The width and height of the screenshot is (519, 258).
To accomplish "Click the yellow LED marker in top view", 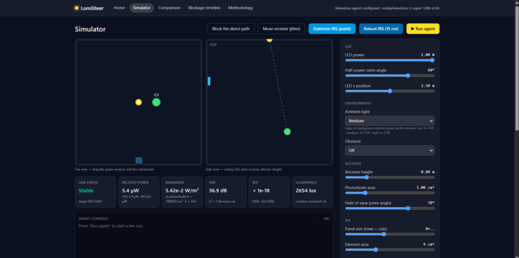I will (x=138, y=102).
